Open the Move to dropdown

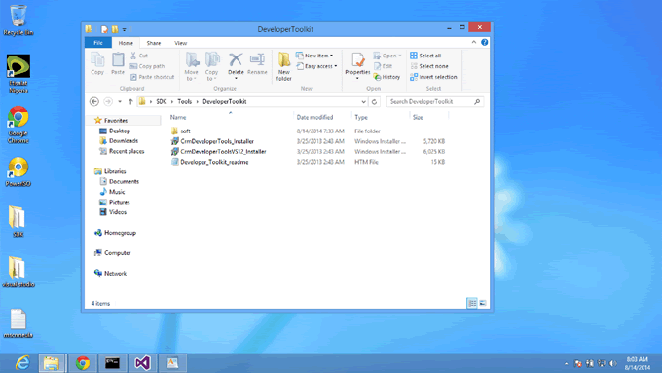pyautogui.click(x=191, y=66)
